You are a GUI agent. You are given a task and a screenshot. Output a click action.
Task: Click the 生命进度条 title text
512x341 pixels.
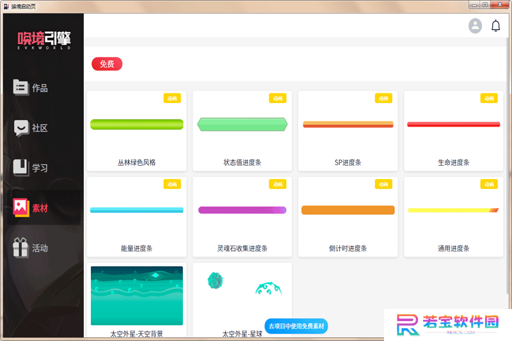point(454,163)
